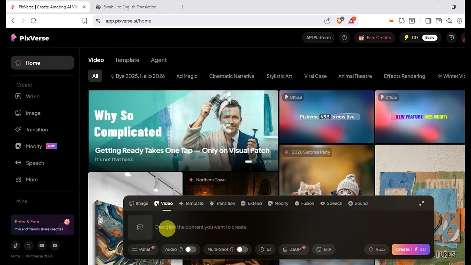Open Modify in the Create sidebar
Image resolution: width=471 pixels, height=265 pixels.
tap(34, 146)
